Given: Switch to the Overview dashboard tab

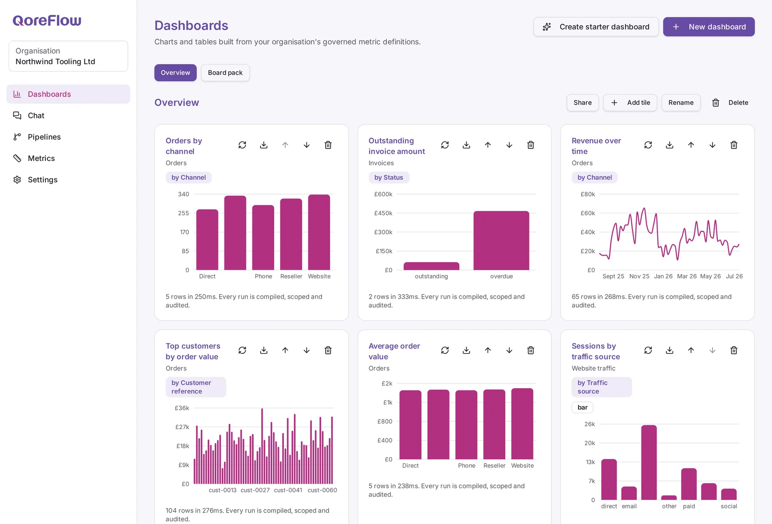Looking at the screenshot, I should pyautogui.click(x=176, y=73).
